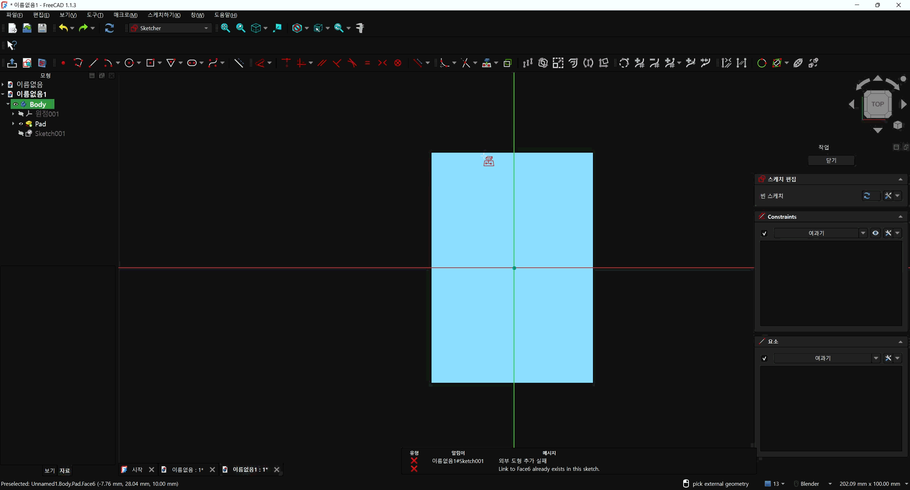This screenshot has width=910, height=490.
Task: Switch to the 시작 tab
Action: pos(137,469)
